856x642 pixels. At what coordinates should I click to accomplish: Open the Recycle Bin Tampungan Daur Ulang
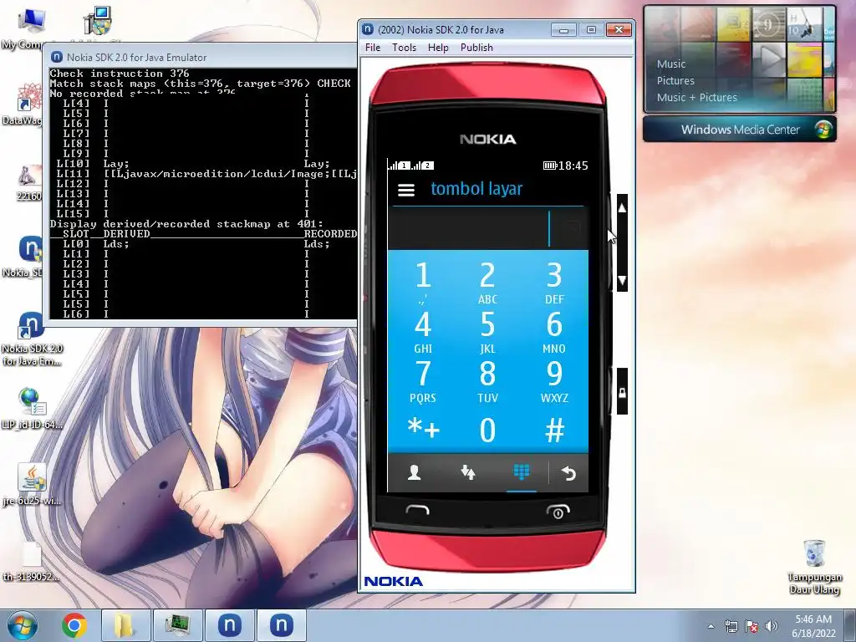tap(814, 567)
